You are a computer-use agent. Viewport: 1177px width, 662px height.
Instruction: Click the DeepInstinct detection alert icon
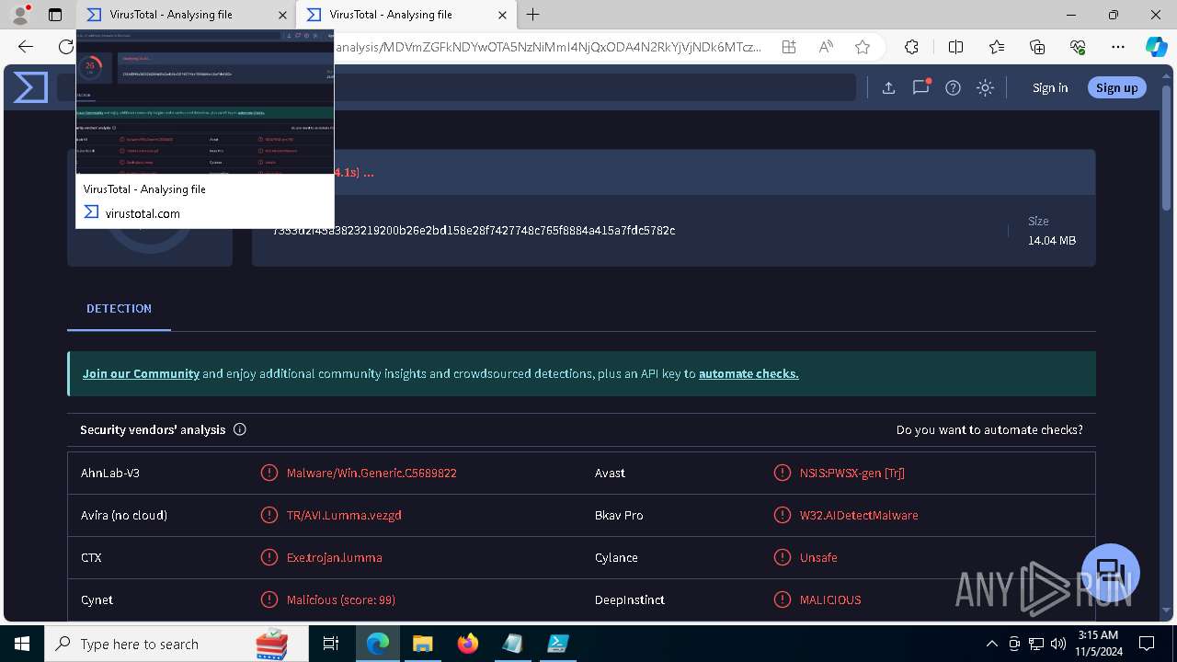click(x=783, y=599)
